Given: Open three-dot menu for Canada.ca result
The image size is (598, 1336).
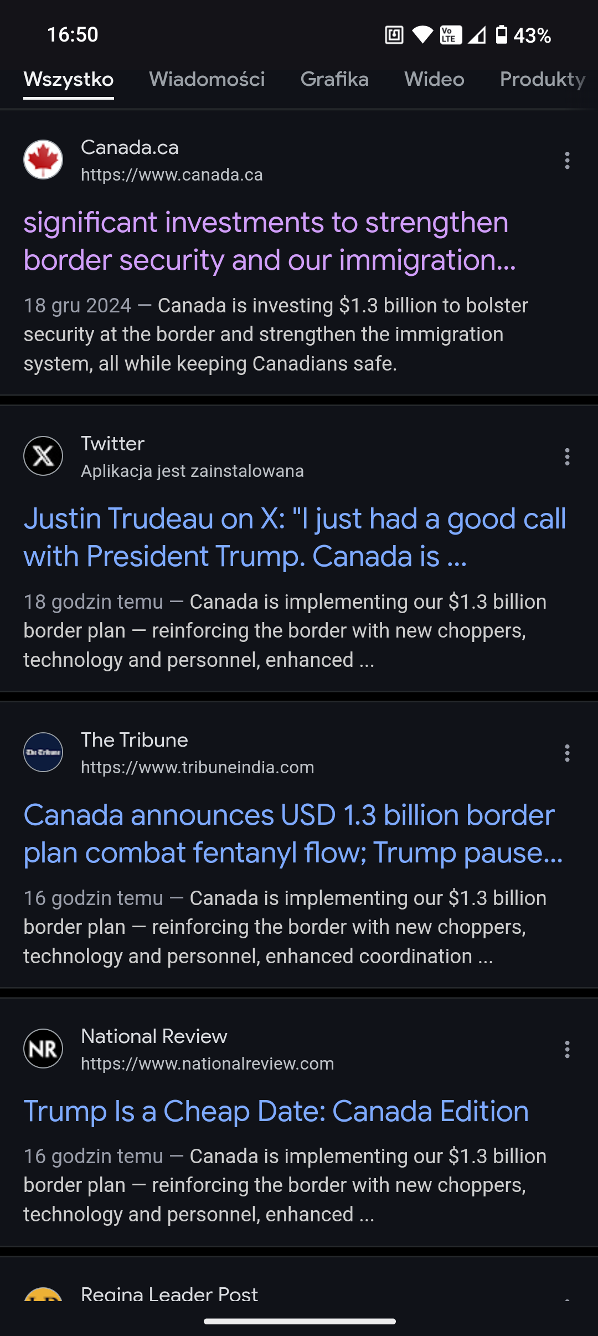Looking at the screenshot, I should (567, 161).
